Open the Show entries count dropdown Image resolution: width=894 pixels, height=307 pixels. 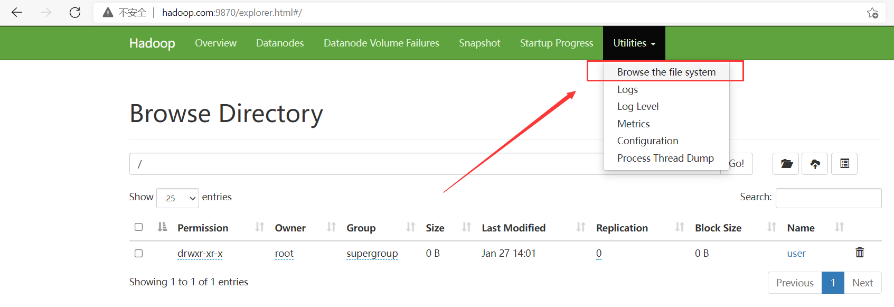[177, 198]
